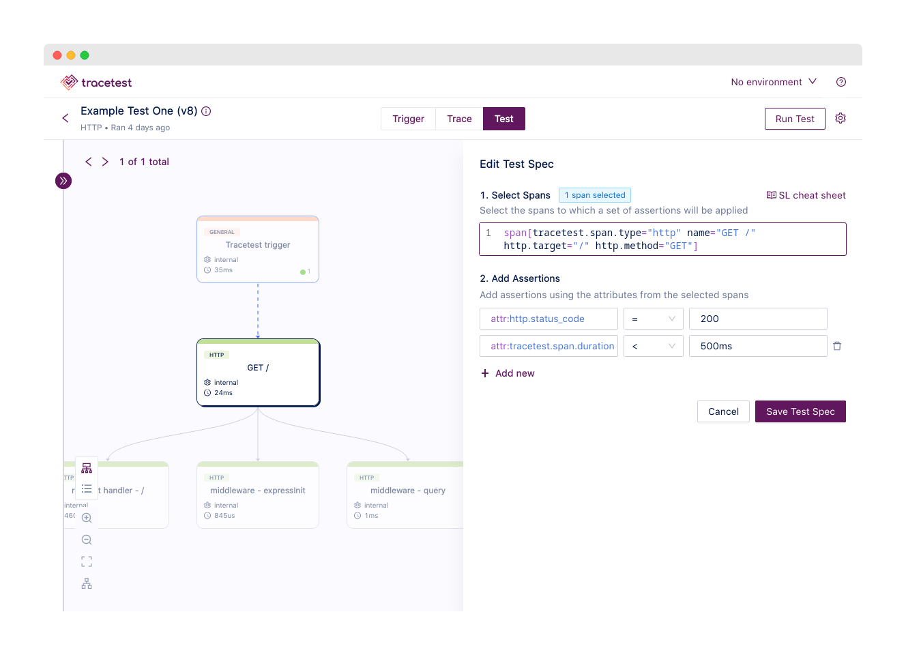
Task: Click the info icon next to test title
Action: coord(206,111)
